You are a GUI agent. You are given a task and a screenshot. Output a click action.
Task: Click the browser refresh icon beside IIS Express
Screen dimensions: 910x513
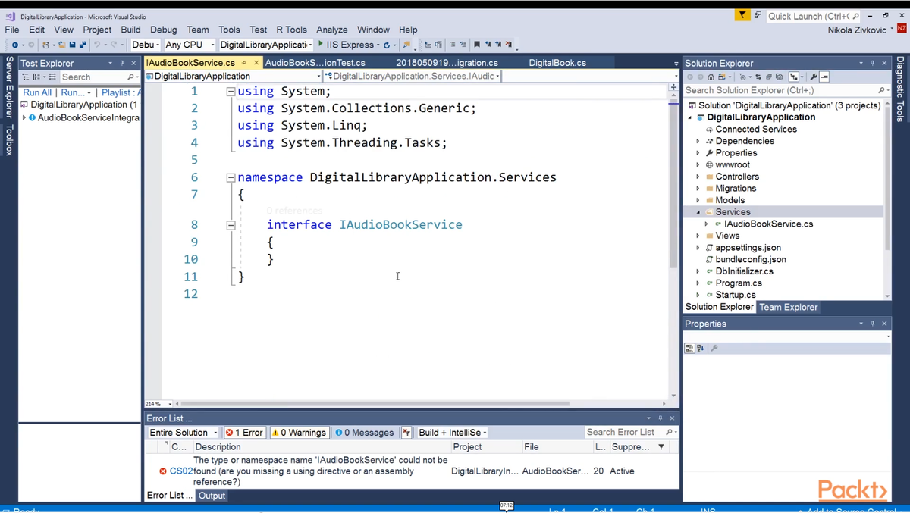[387, 45]
